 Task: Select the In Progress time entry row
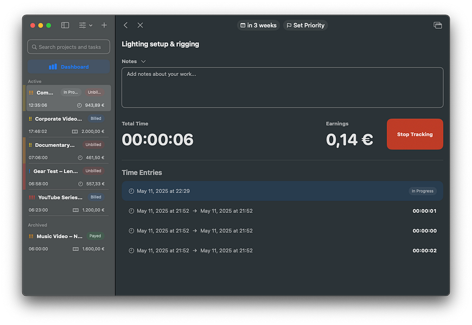[282, 191]
